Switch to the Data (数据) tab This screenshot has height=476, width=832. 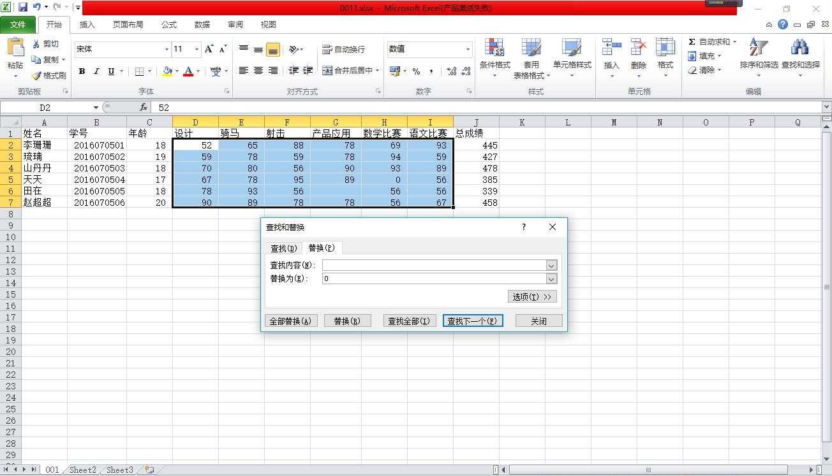point(202,25)
